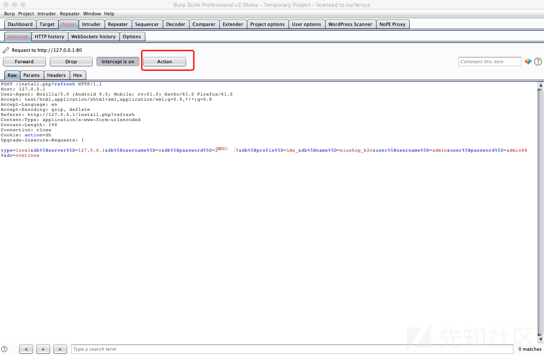Switch to the Extender tab
The image size is (544, 355).
point(233,24)
